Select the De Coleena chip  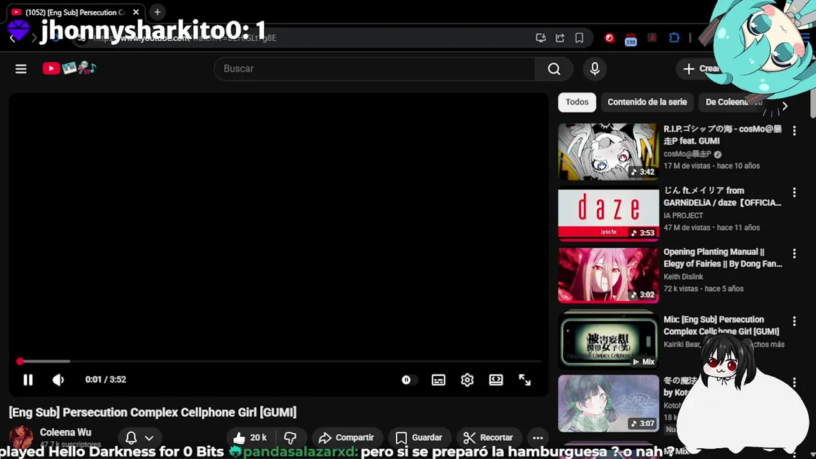coord(733,102)
